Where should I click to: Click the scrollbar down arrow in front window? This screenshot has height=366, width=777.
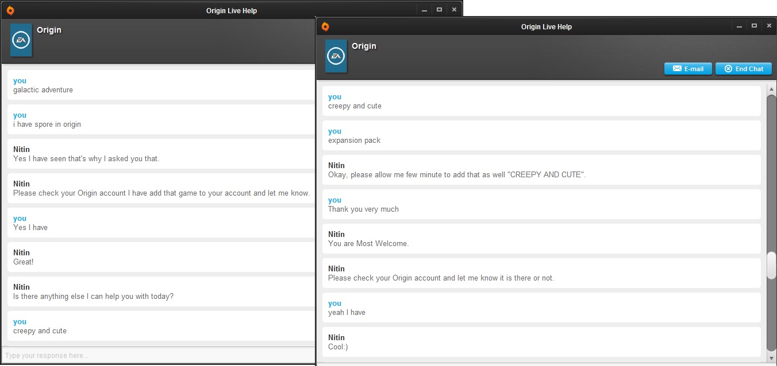click(771, 358)
